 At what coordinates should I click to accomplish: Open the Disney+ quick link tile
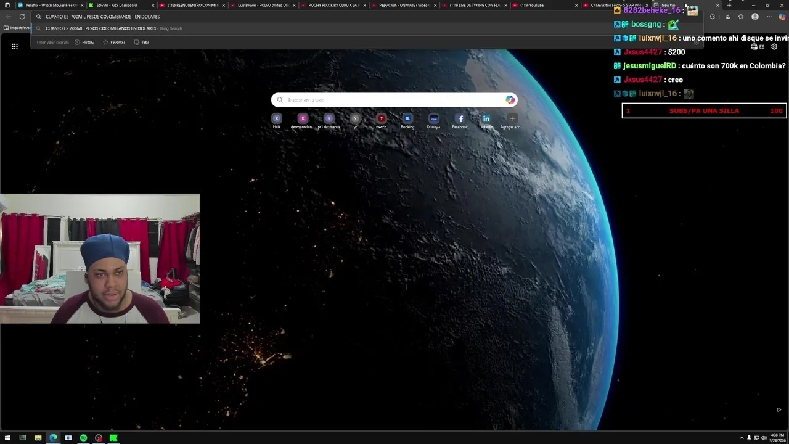coord(433,121)
